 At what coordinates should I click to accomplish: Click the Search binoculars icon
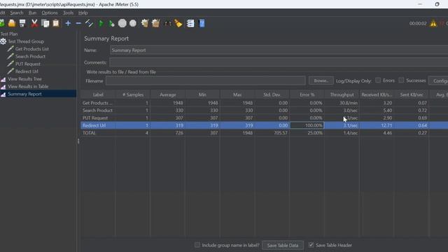click(x=168, y=23)
